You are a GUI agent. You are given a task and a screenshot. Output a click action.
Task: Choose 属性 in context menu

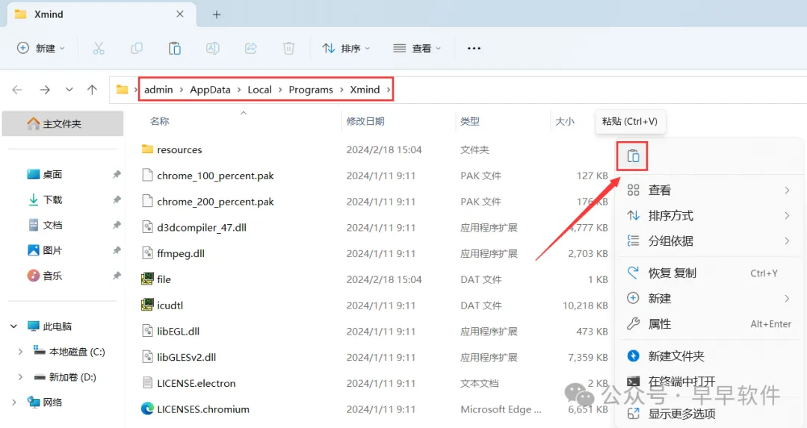pos(709,324)
